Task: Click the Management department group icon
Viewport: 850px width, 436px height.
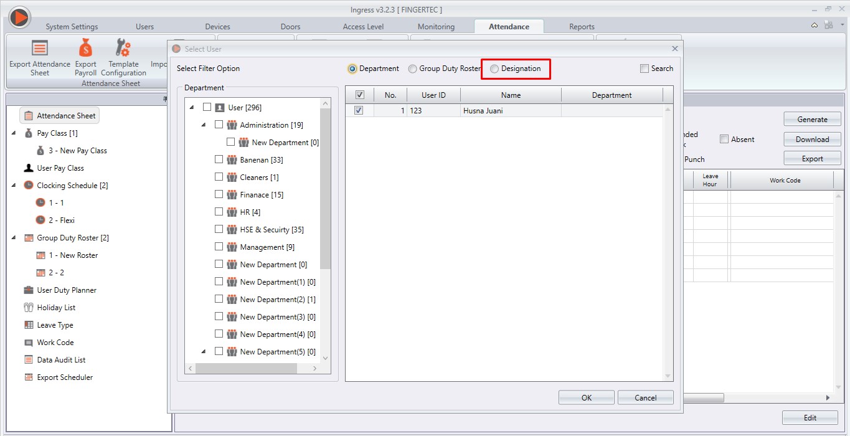Action: (232, 247)
